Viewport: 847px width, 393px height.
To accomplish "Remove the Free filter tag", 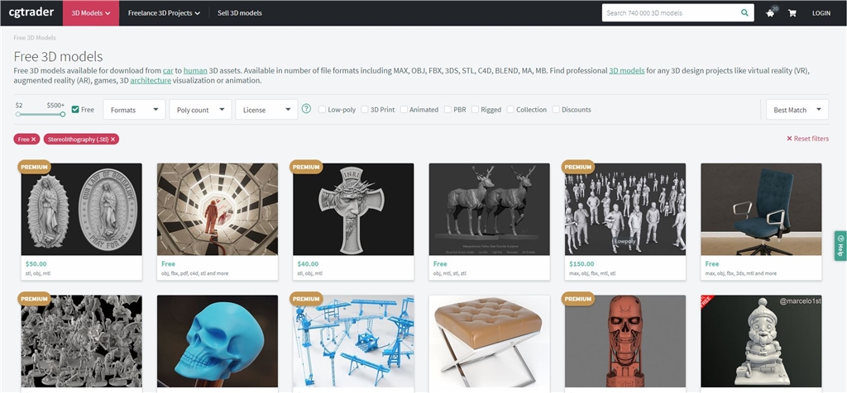I will click(x=34, y=140).
